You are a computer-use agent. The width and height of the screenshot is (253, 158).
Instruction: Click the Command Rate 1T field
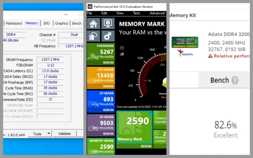[x=51, y=99]
